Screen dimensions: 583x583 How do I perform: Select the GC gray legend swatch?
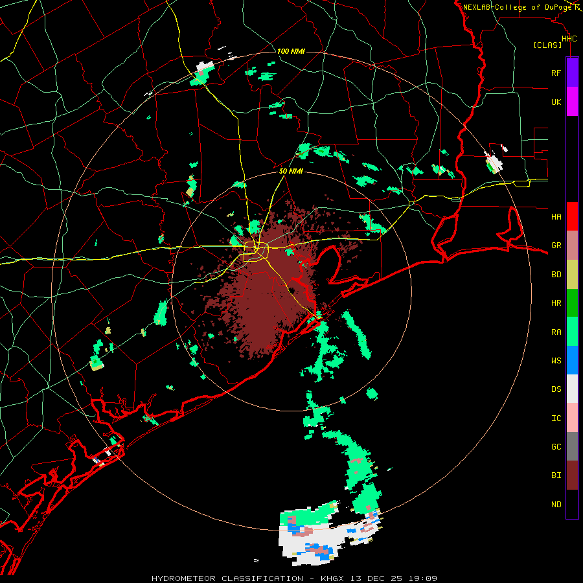[x=572, y=446]
